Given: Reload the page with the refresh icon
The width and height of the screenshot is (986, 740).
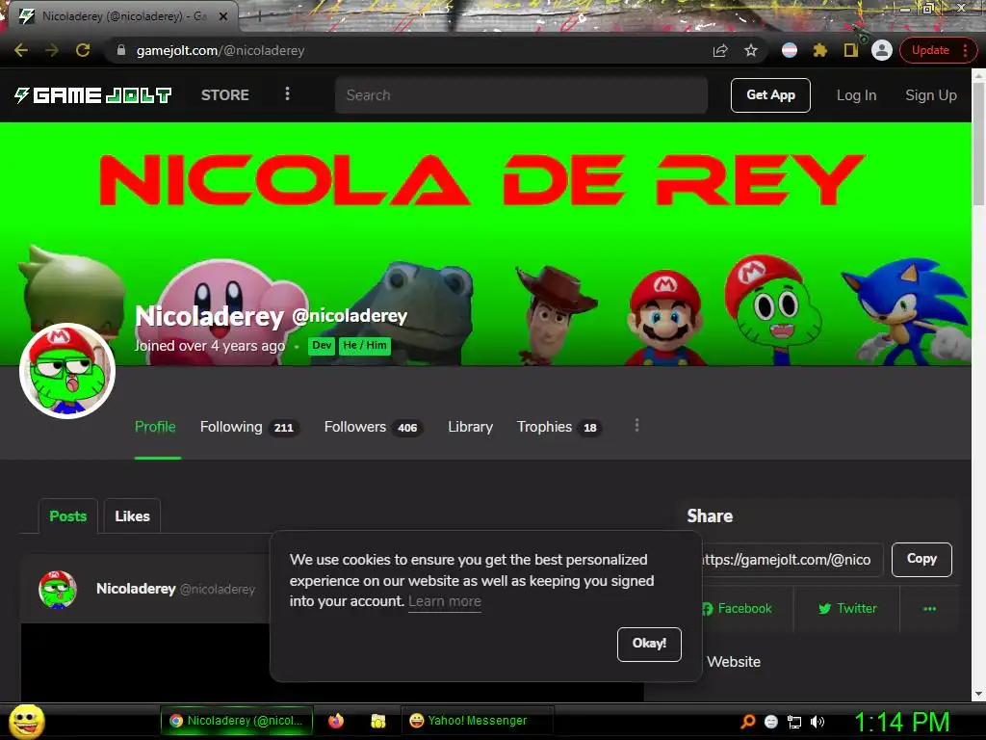Looking at the screenshot, I should pos(83,50).
